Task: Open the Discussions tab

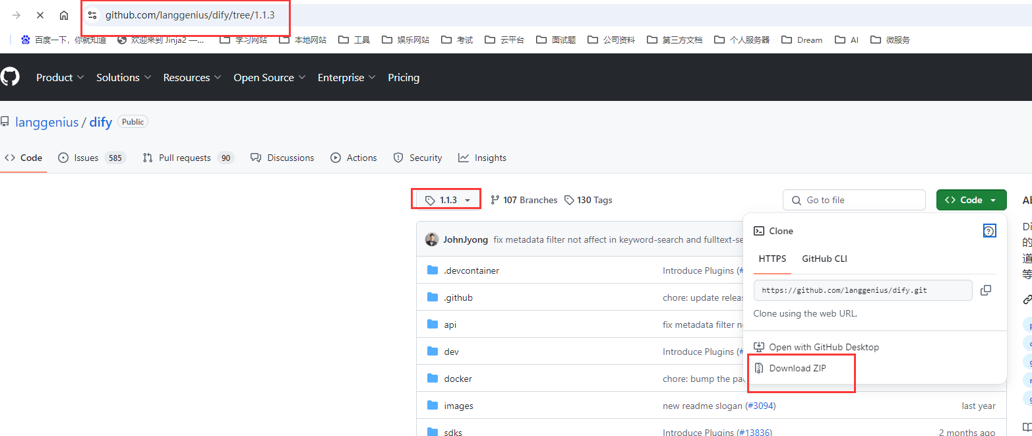Action: click(x=282, y=158)
